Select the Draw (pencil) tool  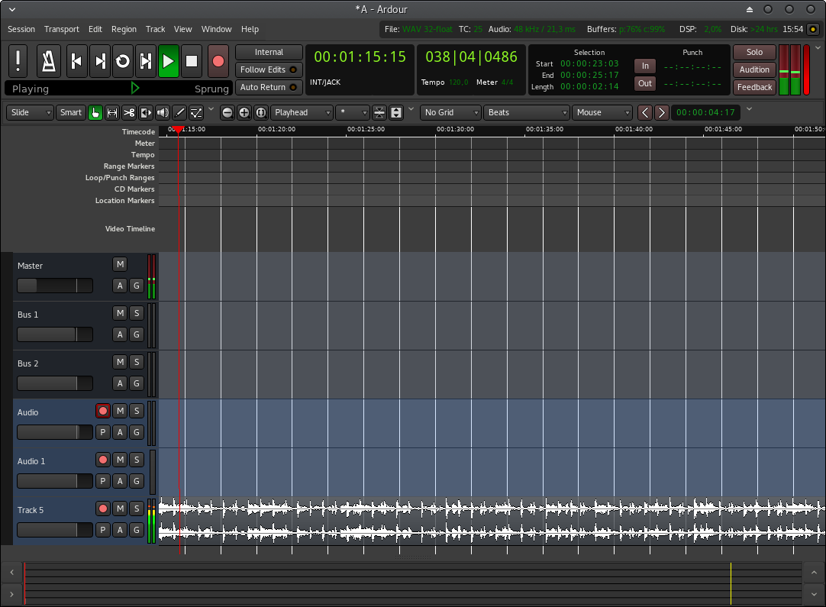[179, 112]
